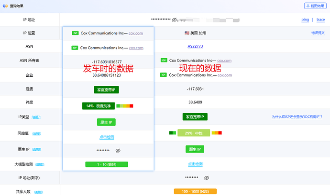Viewport: 330px width, 195px height.
Task: Click the 原生 IP badge in the right column
Action: point(195,149)
